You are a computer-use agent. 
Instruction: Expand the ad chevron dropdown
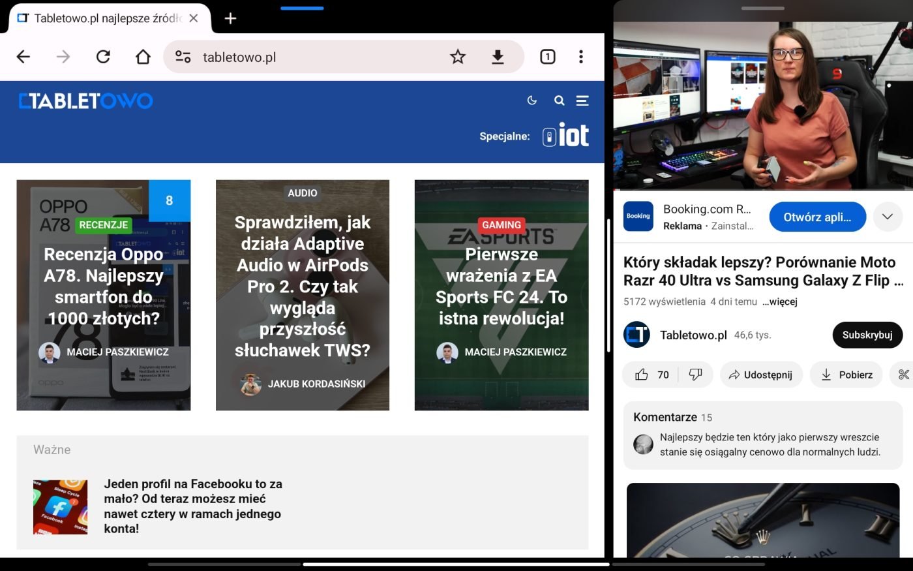point(888,217)
